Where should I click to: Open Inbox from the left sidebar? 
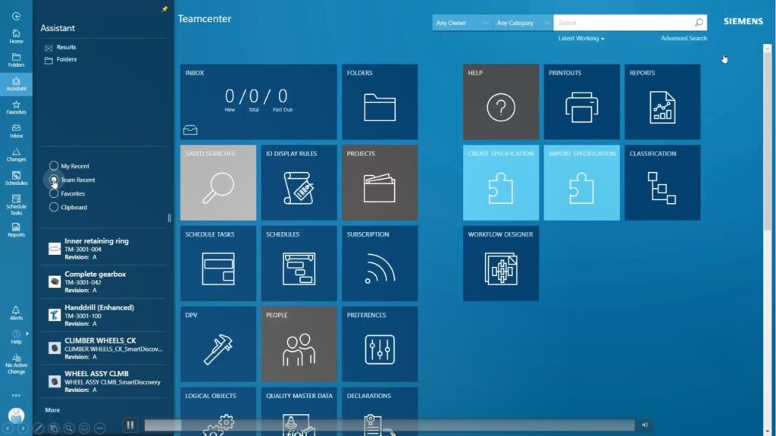click(x=16, y=131)
